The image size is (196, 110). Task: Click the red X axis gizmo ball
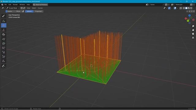pyautogui.click(x=186, y=19)
